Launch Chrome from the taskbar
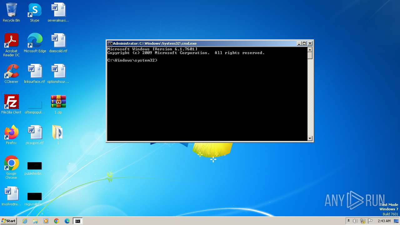Screen dimensions: 400x225 tap(57, 221)
